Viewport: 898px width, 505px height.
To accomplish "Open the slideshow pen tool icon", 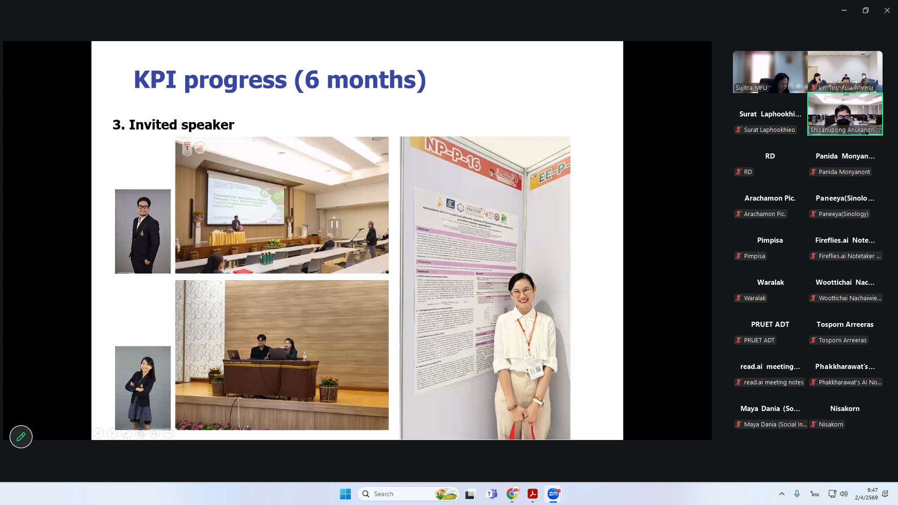I will click(126, 433).
